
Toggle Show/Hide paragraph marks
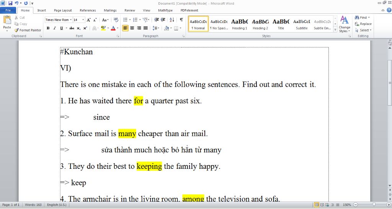pyautogui.click(x=181, y=20)
